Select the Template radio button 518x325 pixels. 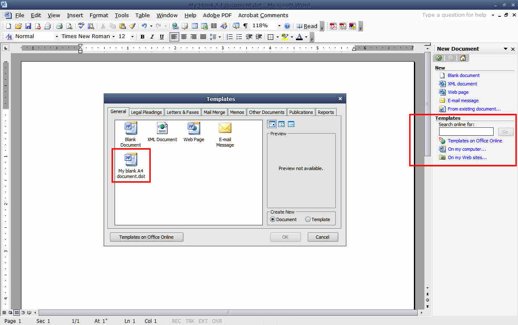click(308, 219)
